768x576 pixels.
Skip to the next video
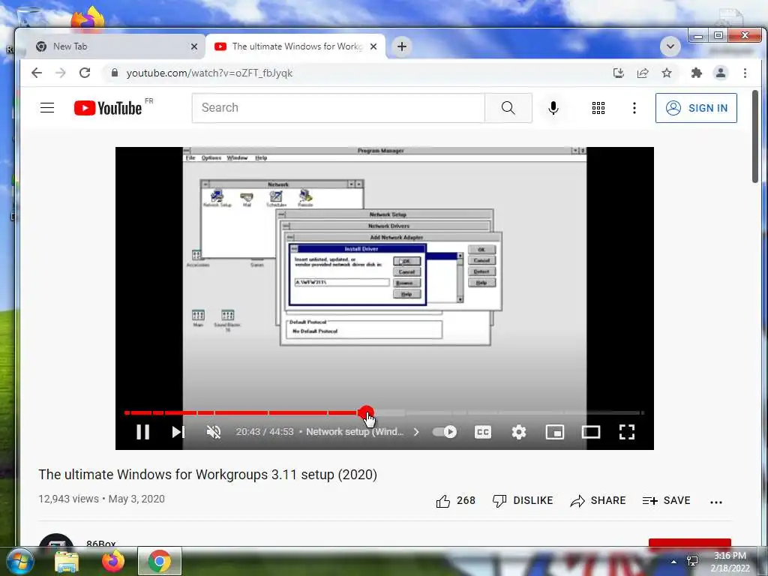click(x=178, y=432)
